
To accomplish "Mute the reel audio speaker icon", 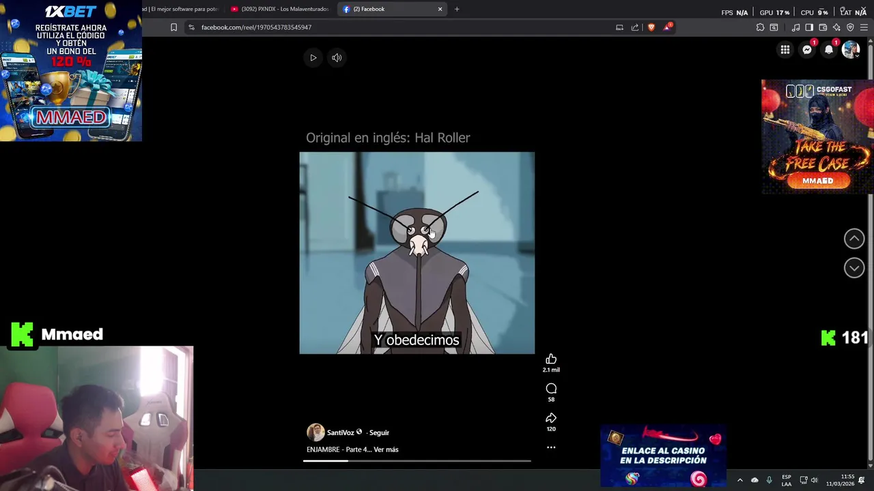I will tap(337, 58).
